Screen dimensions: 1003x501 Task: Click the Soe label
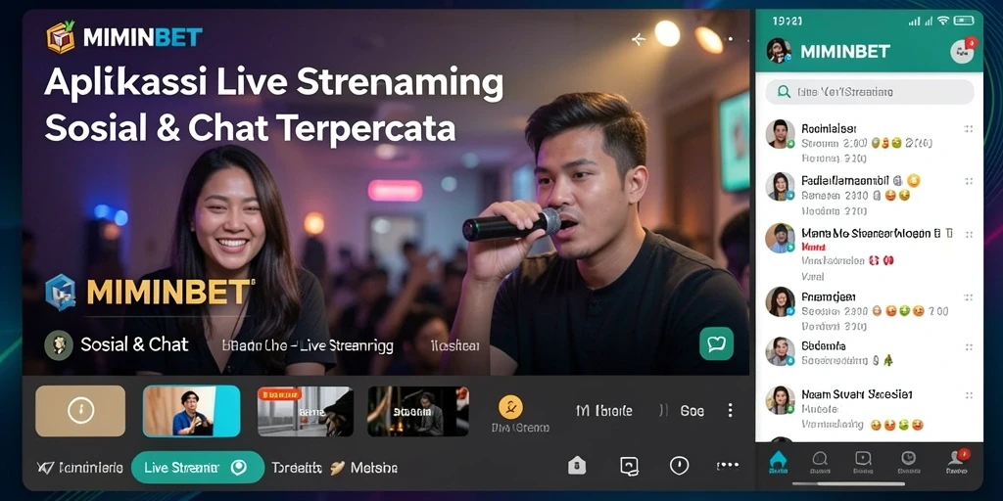[693, 411]
